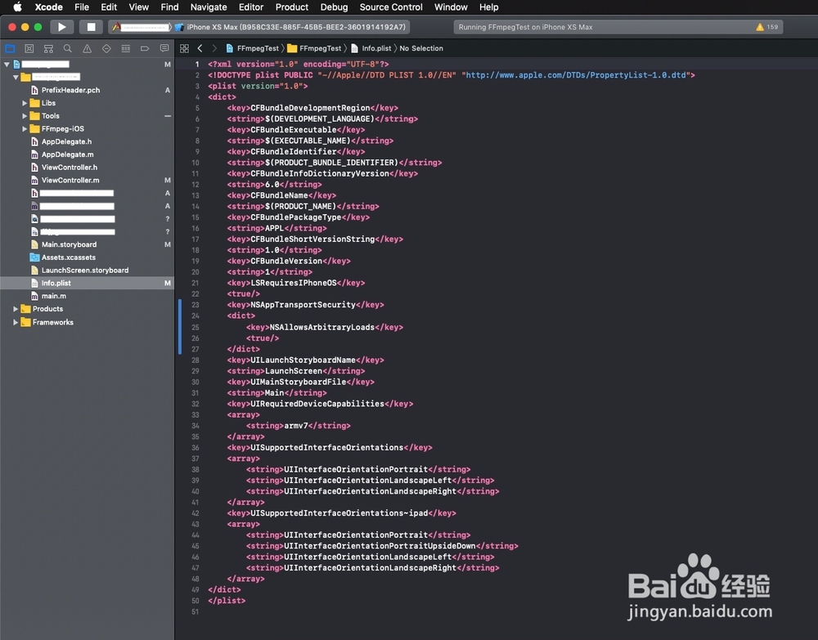Viewport: 818px width, 640px height.
Task: Click the armv7 string value
Action: (296, 426)
